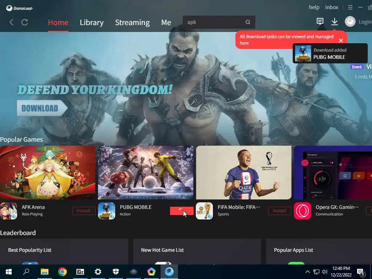
Task: Click the Login link
Action: click(x=365, y=22)
